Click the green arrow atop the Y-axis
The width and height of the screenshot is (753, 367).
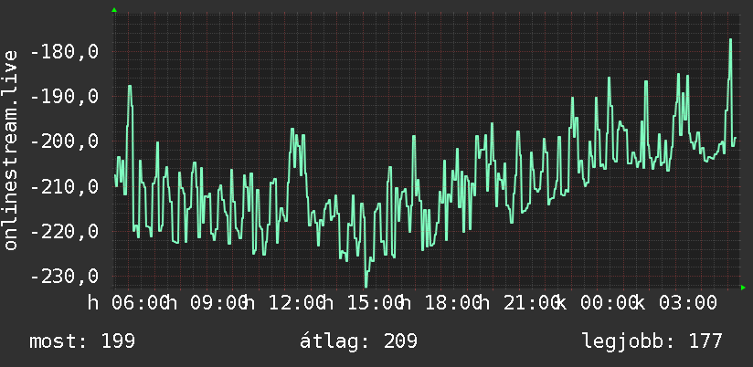tap(114, 10)
